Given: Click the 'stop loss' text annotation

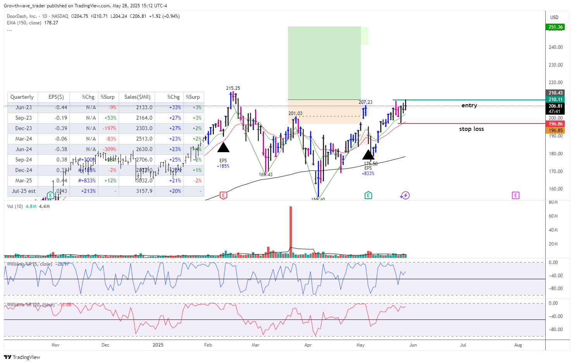Looking at the screenshot, I should point(471,129).
